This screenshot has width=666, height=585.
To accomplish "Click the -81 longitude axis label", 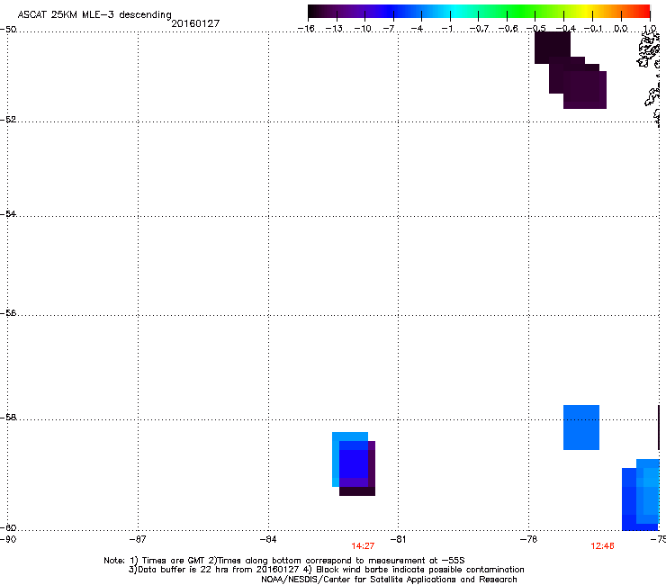I will pos(398,539).
